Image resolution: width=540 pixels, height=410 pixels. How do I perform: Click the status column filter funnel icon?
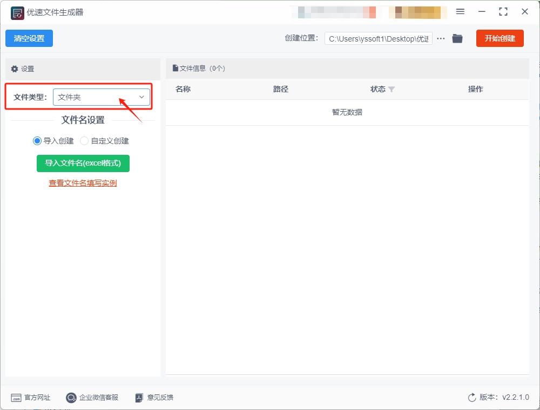[391, 90]
